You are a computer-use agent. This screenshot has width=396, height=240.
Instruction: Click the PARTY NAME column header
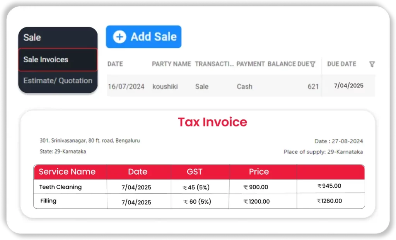click(171, 64)
